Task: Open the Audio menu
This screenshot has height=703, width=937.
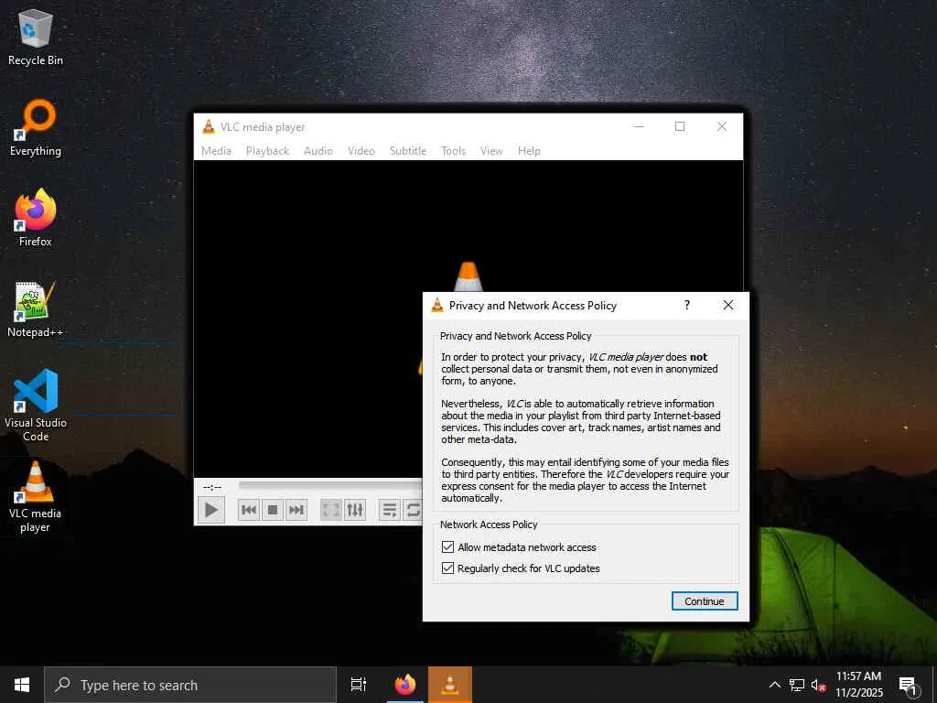Action: pyautogui.click(x=318, y=151)
